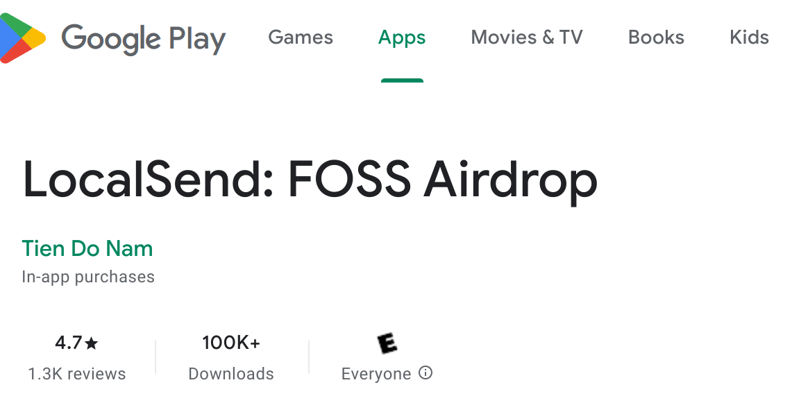Image resolution: width=792 pixels, height=403 pixels.
Task: Click the 4.7 rating number
Action: coord(69,343)
